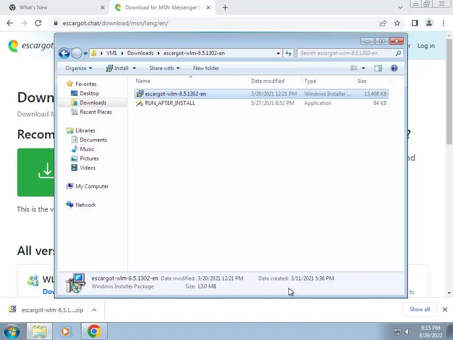Open Favorites in navigation pane
The height and width of the screenshot is (340, 453).
[86, 84]
